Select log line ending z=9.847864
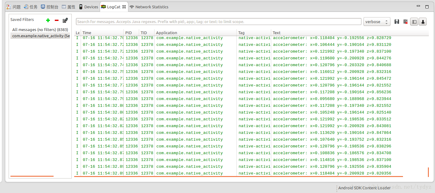The image size is (435, 193). pyautogui.click(x=252, y=133)
